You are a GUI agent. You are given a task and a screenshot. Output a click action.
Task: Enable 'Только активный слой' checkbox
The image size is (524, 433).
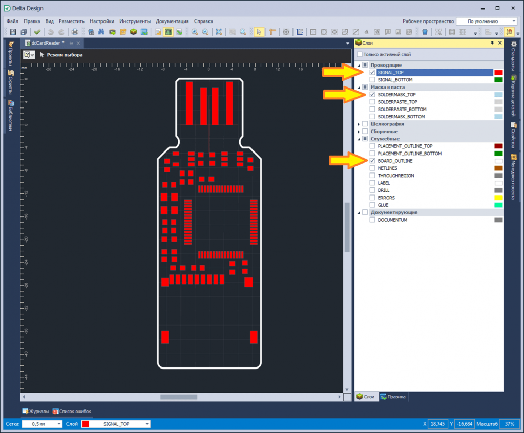[x=360, y=54]
